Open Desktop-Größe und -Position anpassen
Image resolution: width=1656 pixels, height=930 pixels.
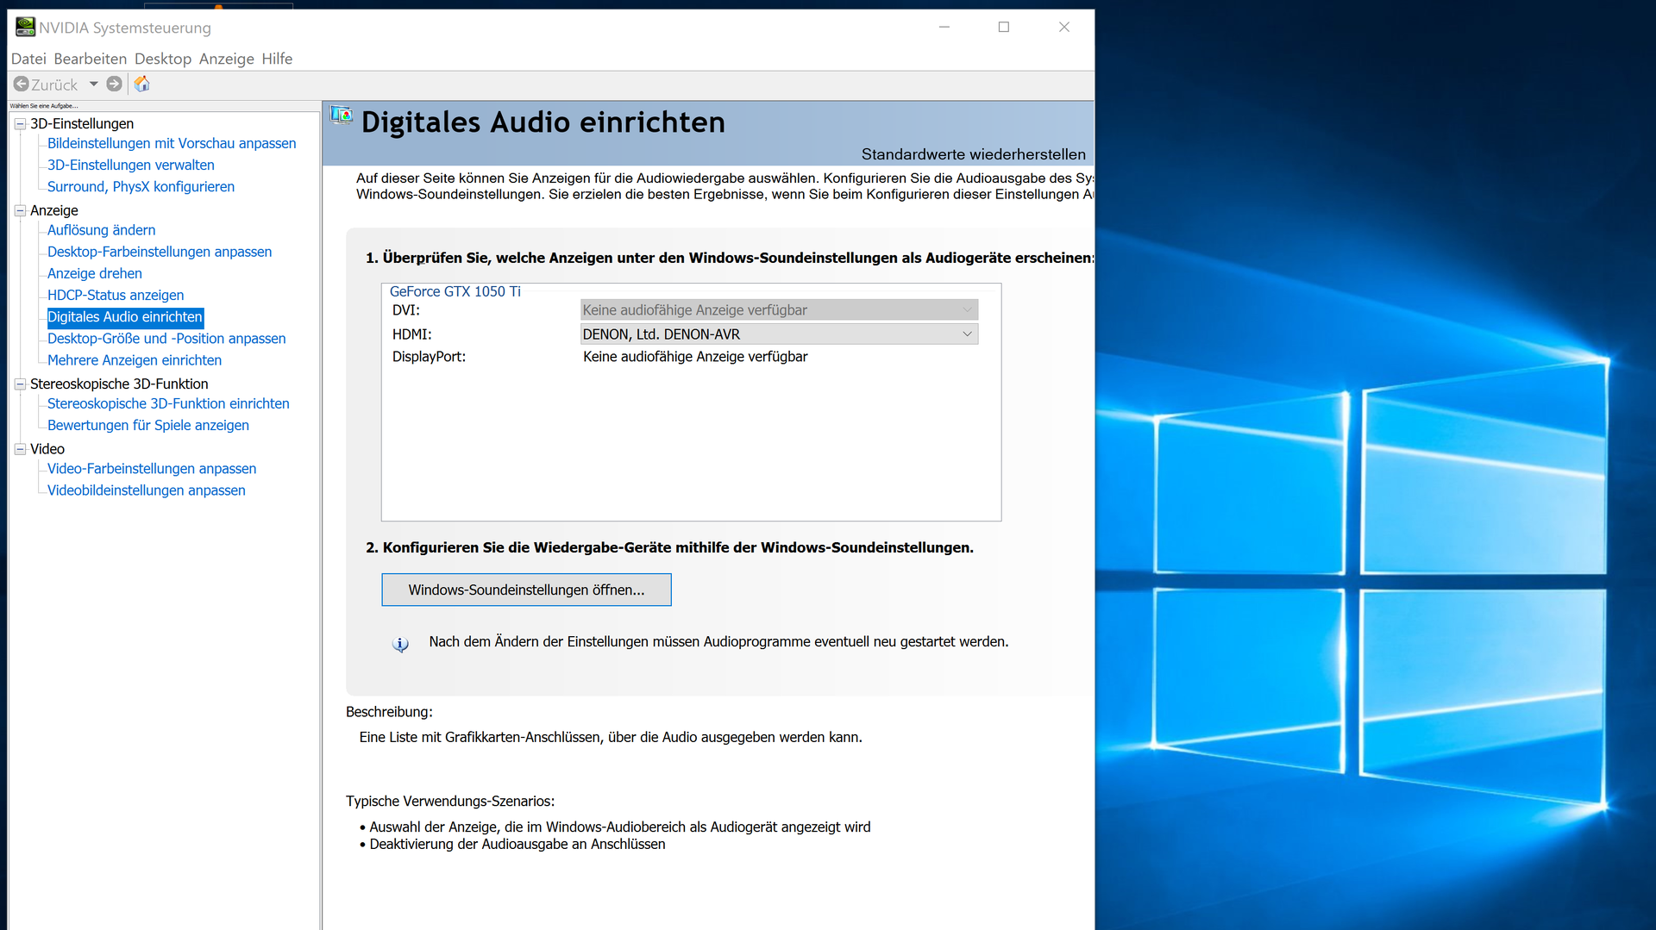166,339
